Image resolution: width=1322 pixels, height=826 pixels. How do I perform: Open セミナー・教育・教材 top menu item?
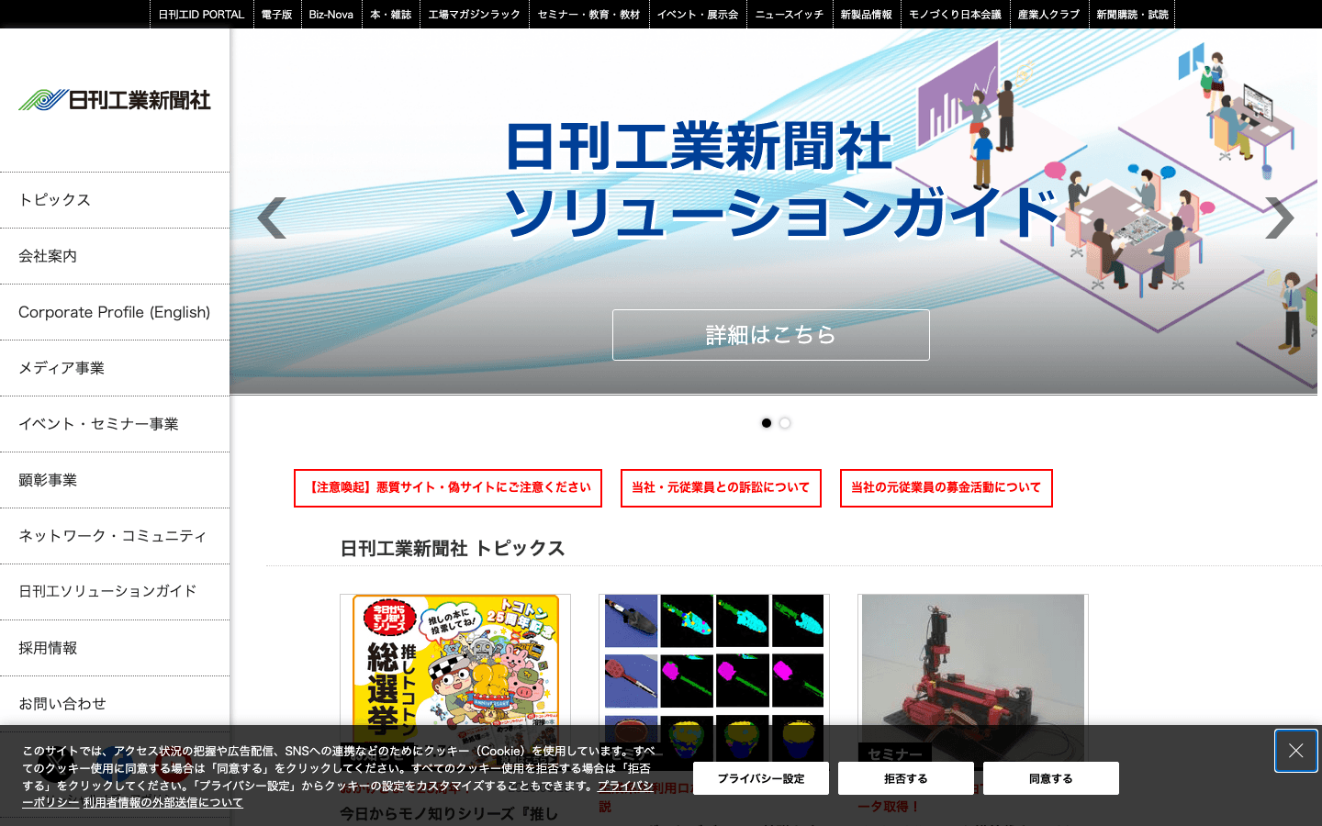pyautogui.click(x=589, y=15)
